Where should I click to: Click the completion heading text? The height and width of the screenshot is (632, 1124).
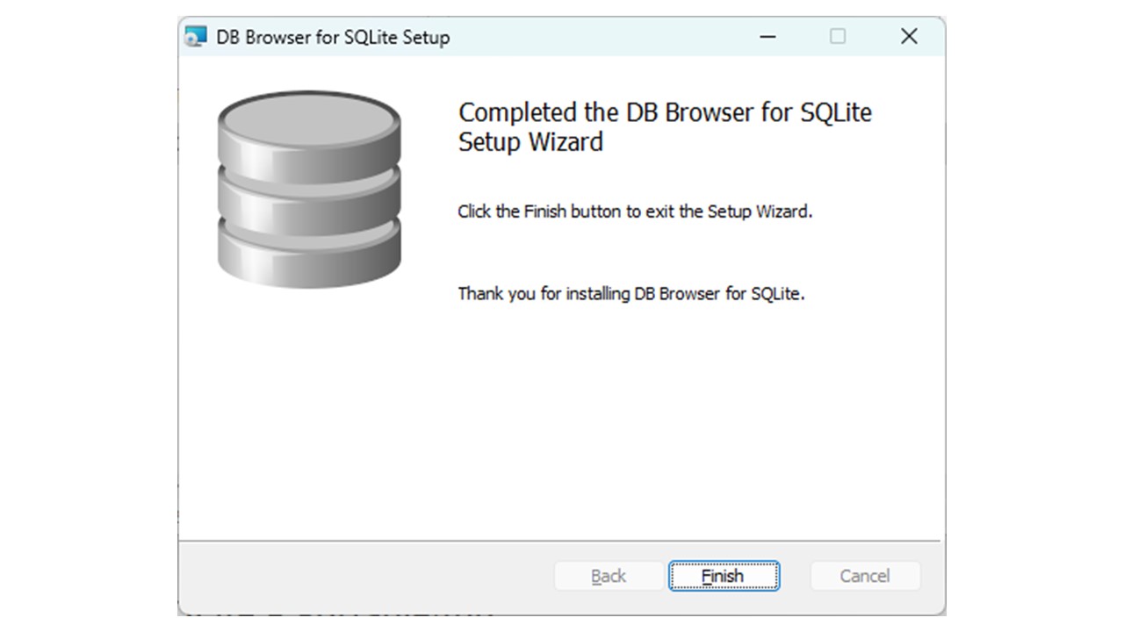(664, 126)
